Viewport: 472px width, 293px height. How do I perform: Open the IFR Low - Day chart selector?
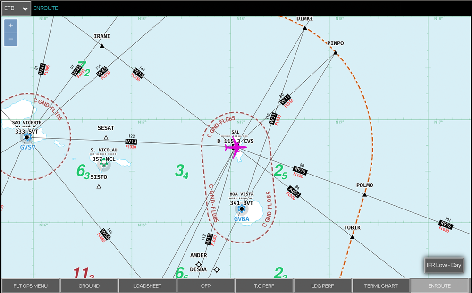click(x=444, y=265)
